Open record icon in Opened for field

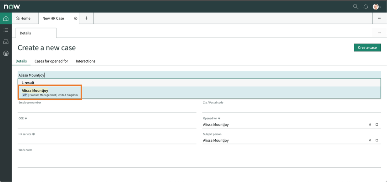coord(377,124)
